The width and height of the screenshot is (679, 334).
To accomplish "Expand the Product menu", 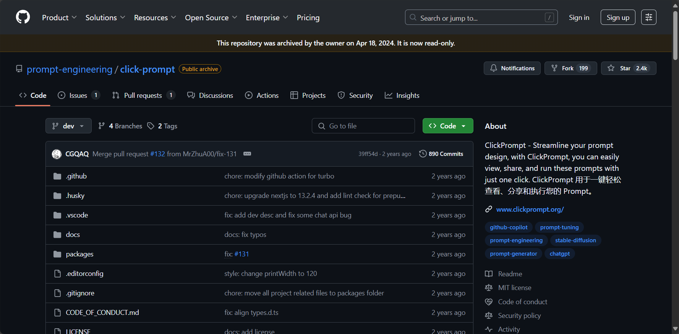I will point(59,18).
